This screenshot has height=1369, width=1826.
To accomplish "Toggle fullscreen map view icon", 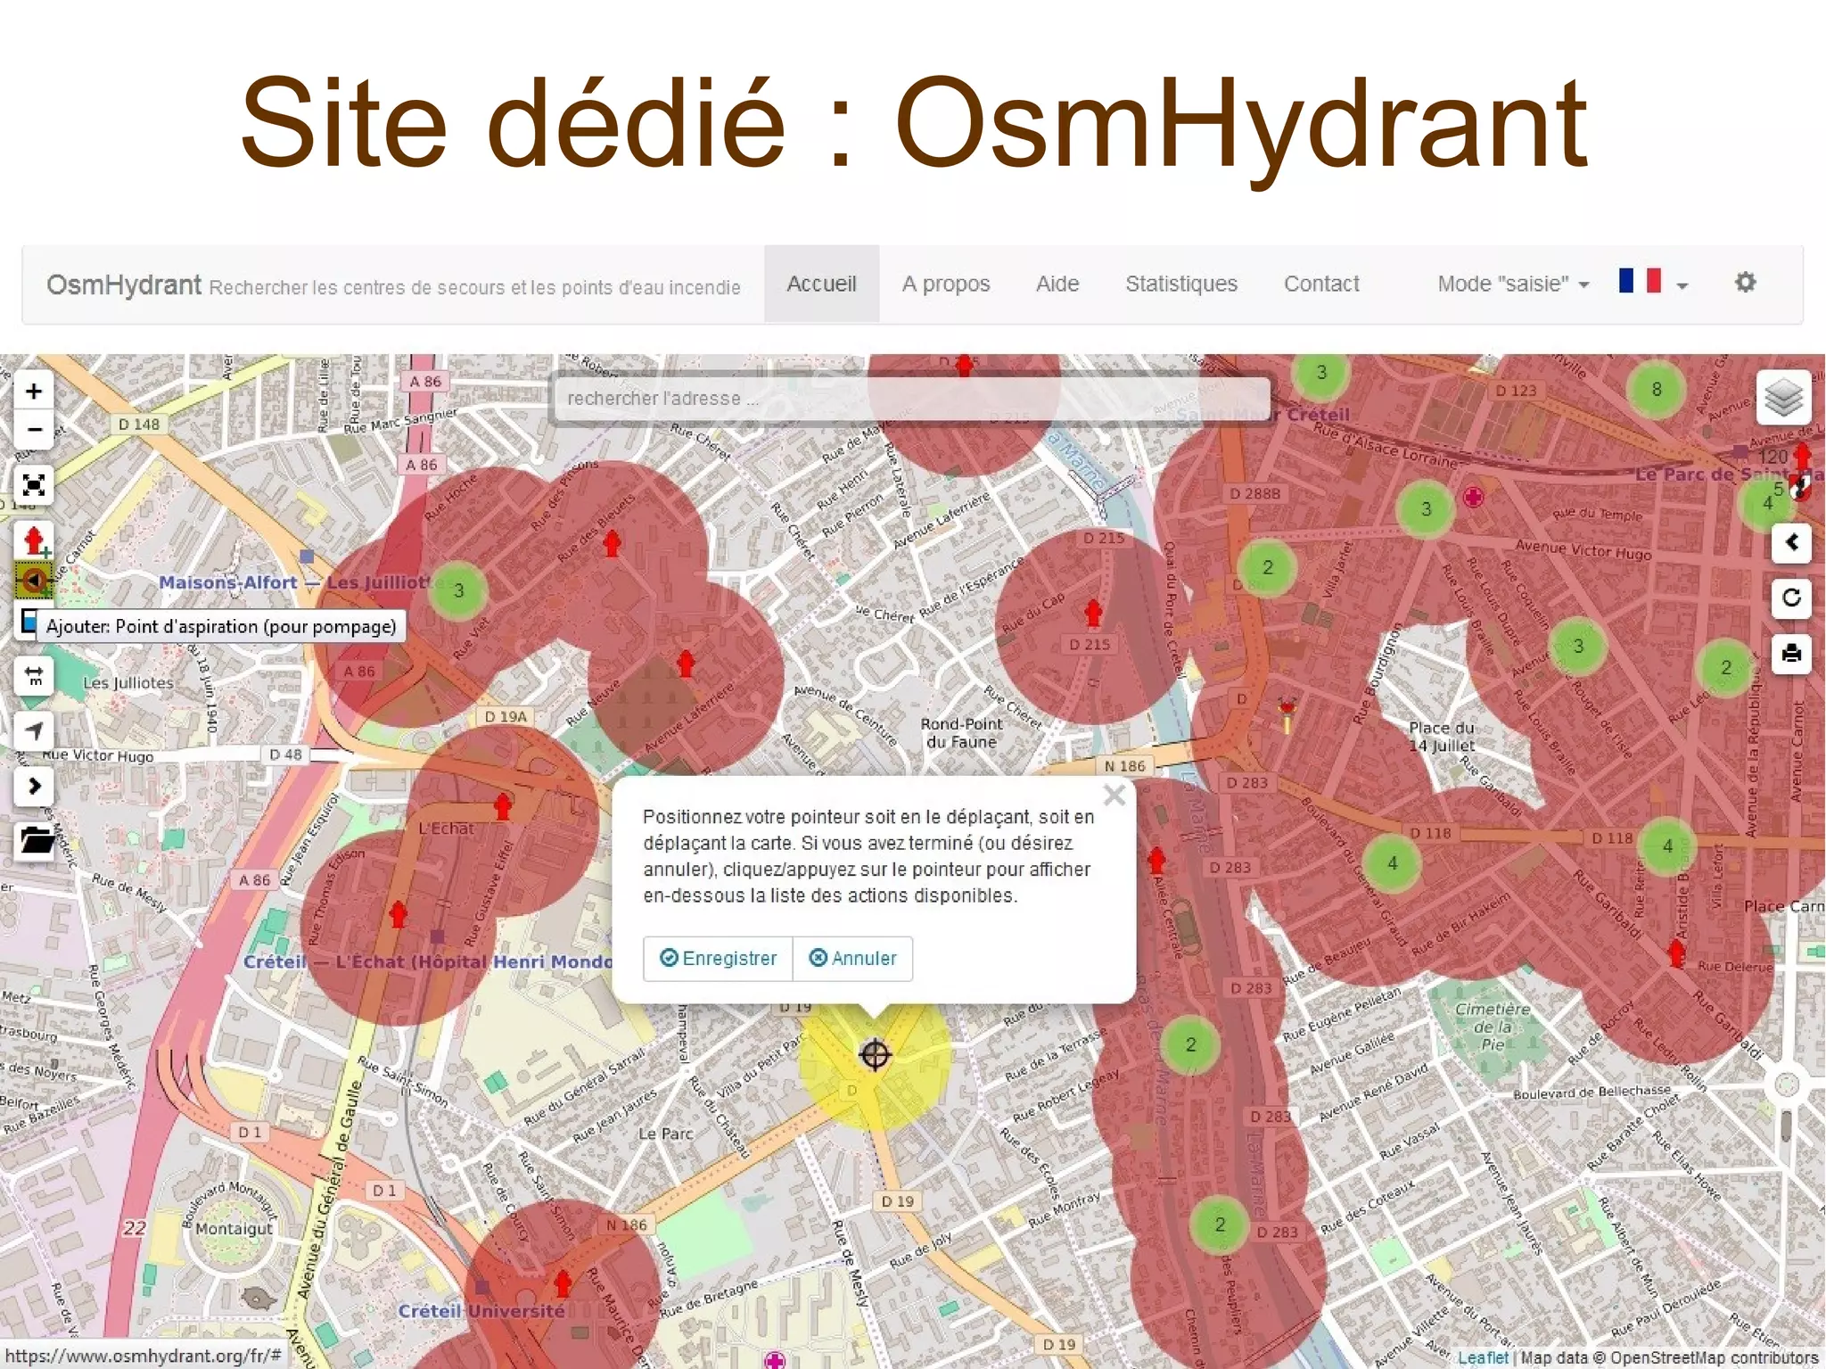I will (x=34, y=484).
